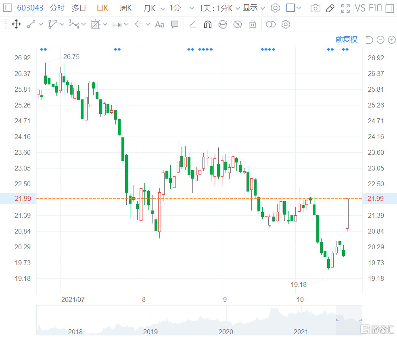397x337 pixels.
Task: Expand the line tool options arrow
Action: (41, 24)
